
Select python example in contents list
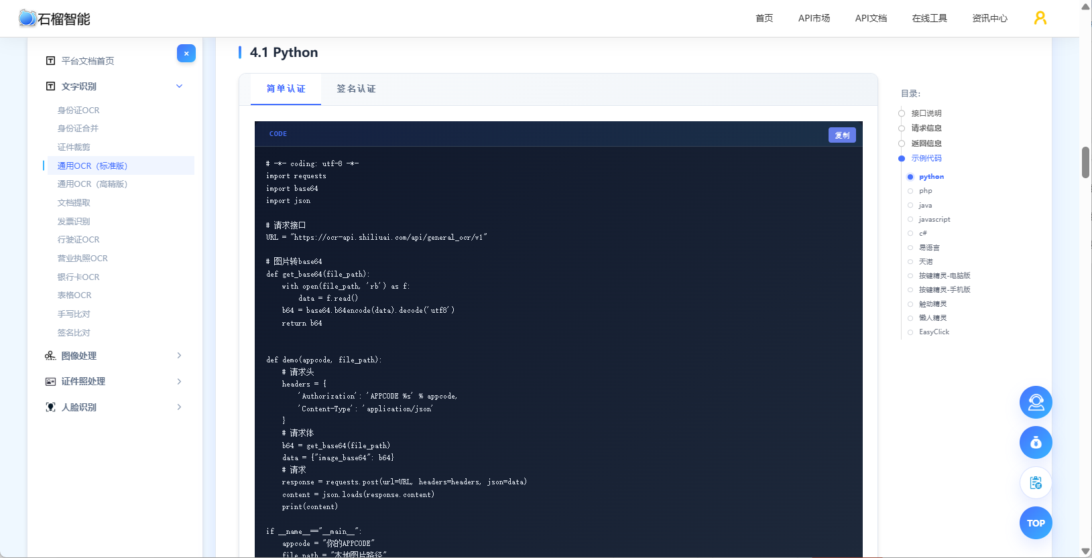931,177
